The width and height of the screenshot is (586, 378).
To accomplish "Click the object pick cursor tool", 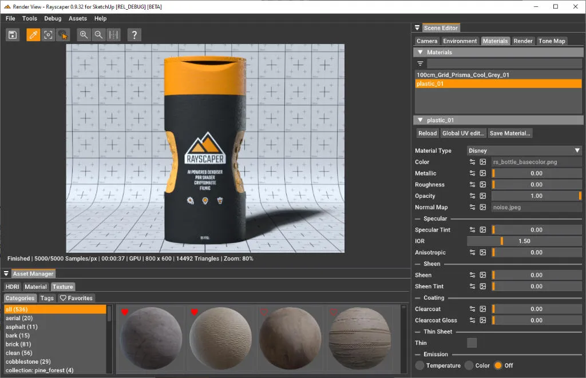I will 64,35.
